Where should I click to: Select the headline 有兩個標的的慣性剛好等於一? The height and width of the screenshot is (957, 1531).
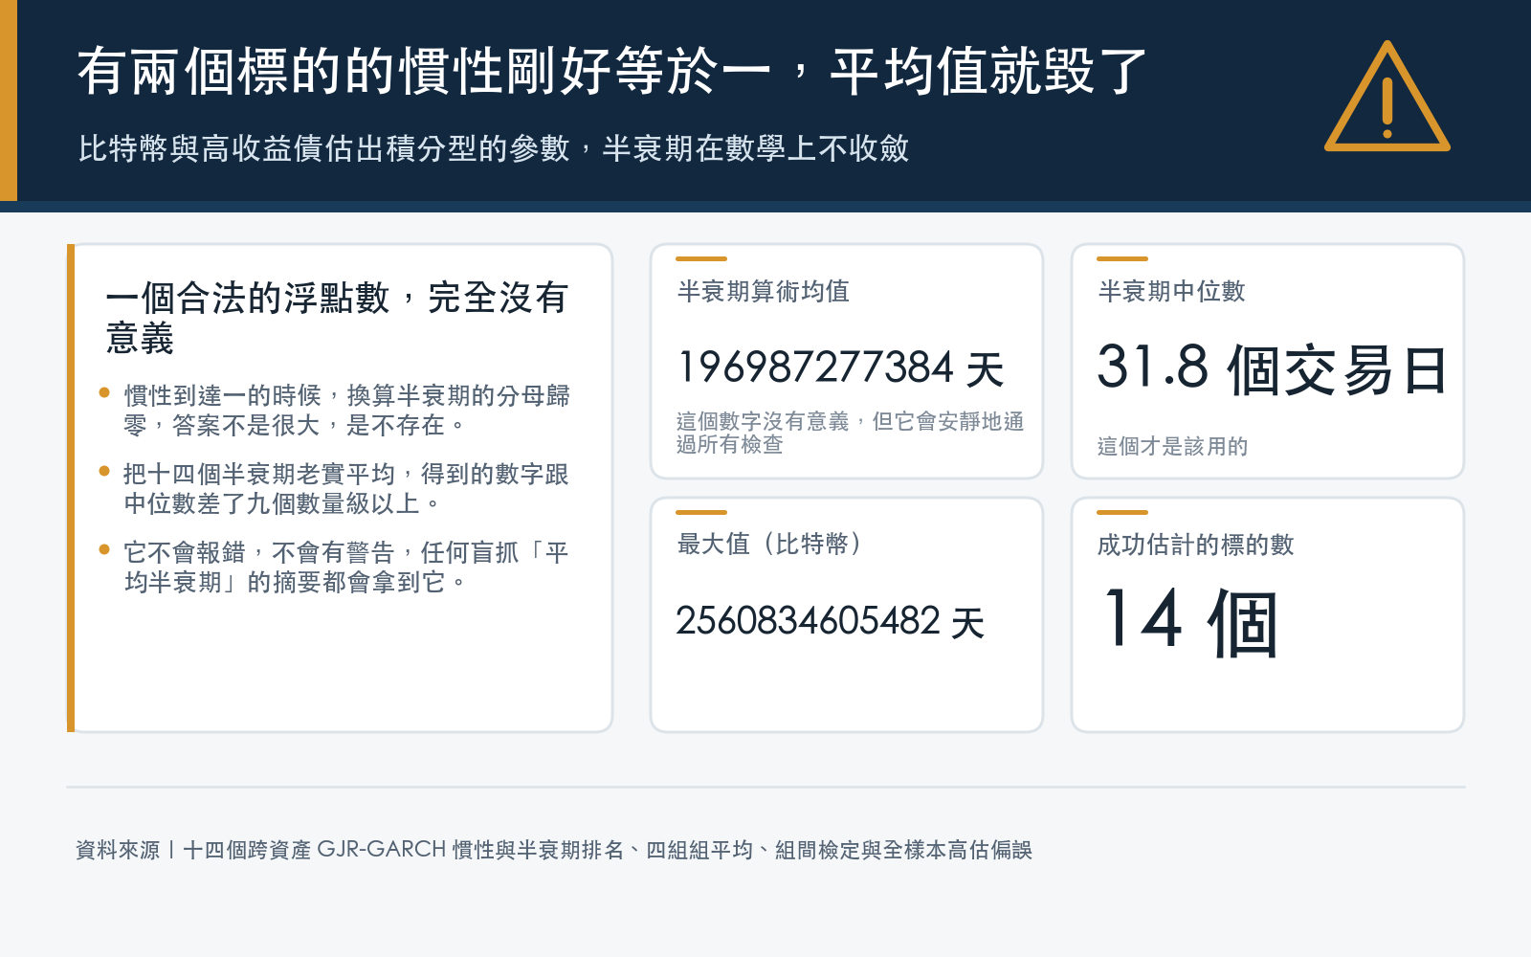424,72
